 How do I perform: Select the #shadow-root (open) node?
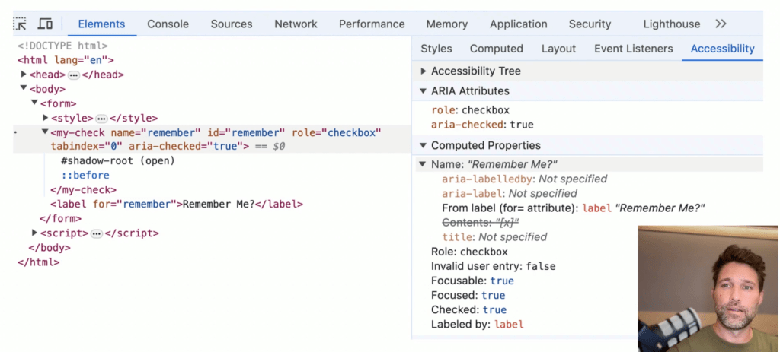pos(118,161)
